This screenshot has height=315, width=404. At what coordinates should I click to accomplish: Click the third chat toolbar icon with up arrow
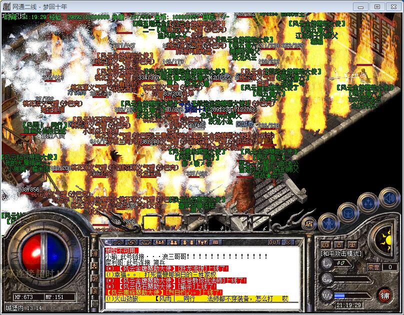[x=145, y=242]
